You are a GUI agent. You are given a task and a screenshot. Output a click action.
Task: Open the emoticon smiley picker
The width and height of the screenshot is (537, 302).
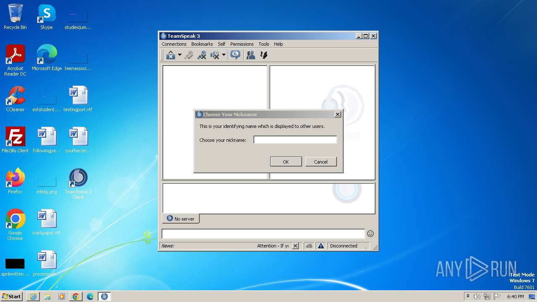point(370,234)
